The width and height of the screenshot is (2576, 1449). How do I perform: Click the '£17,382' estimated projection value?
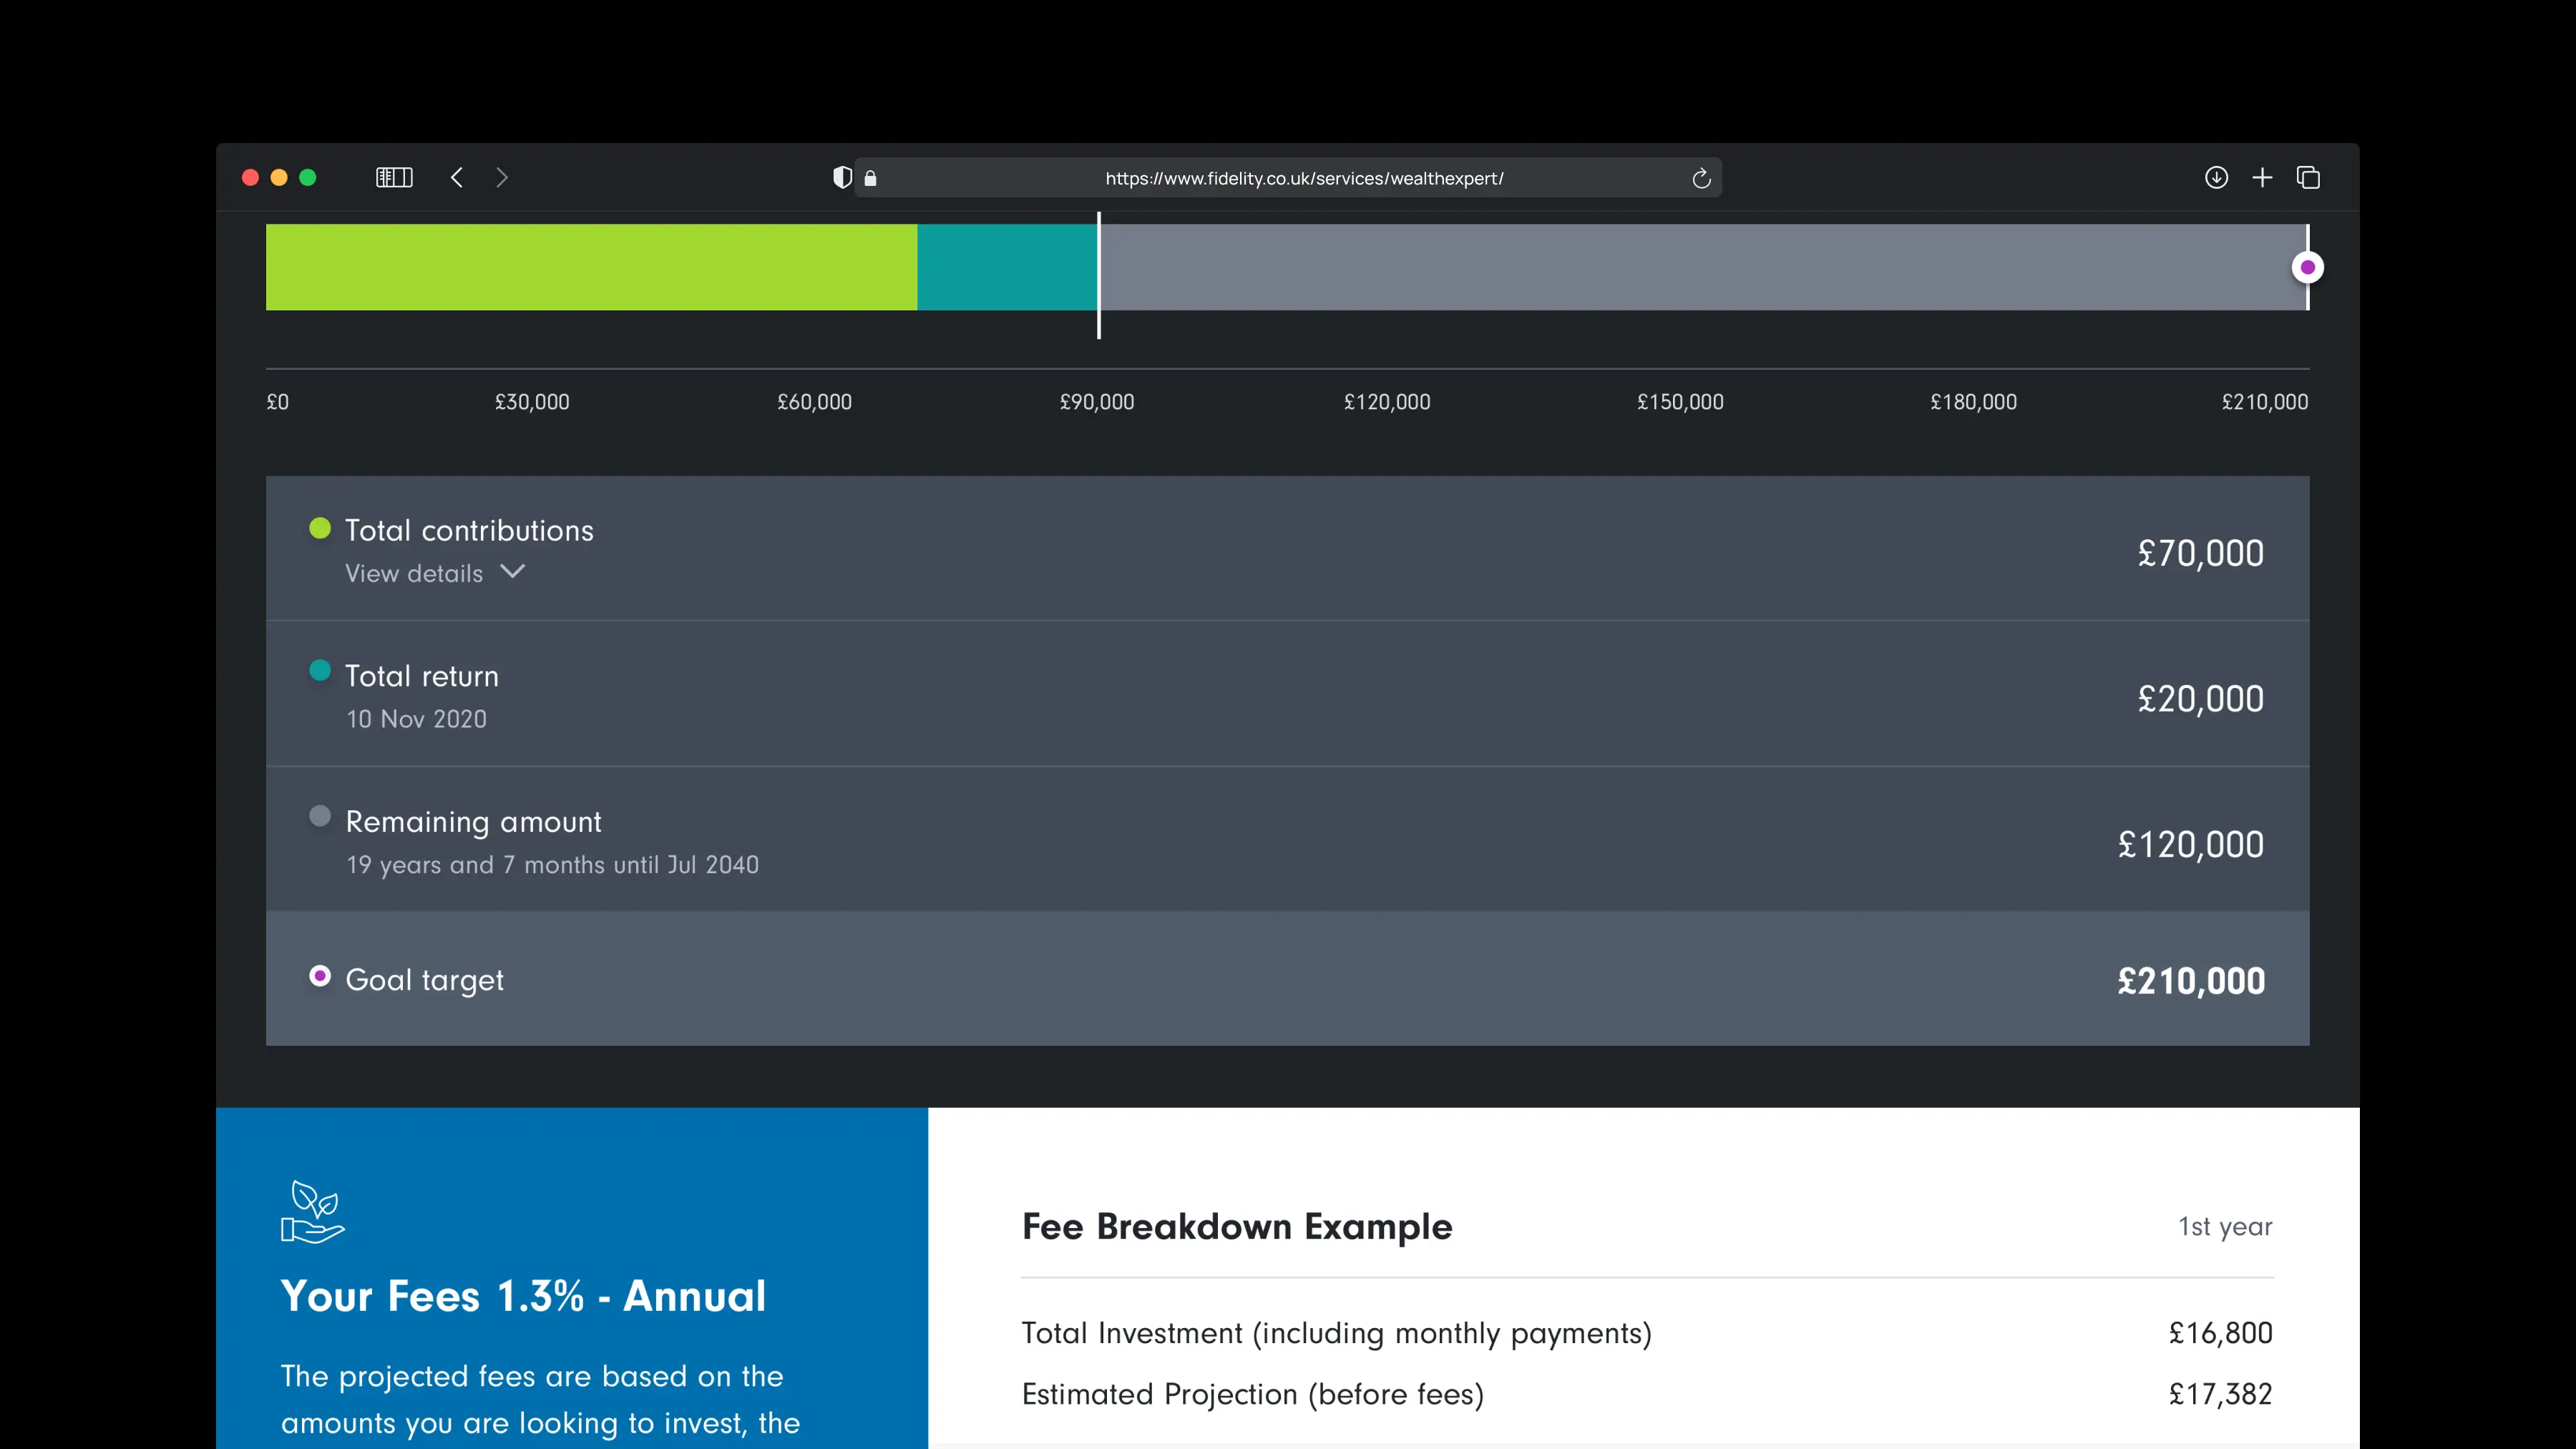(x=2220, y=1394)
